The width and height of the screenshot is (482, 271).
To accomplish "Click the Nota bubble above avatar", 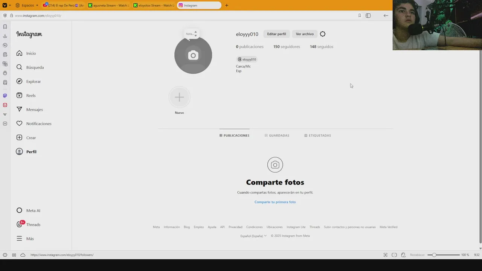I will click(191, 34).
